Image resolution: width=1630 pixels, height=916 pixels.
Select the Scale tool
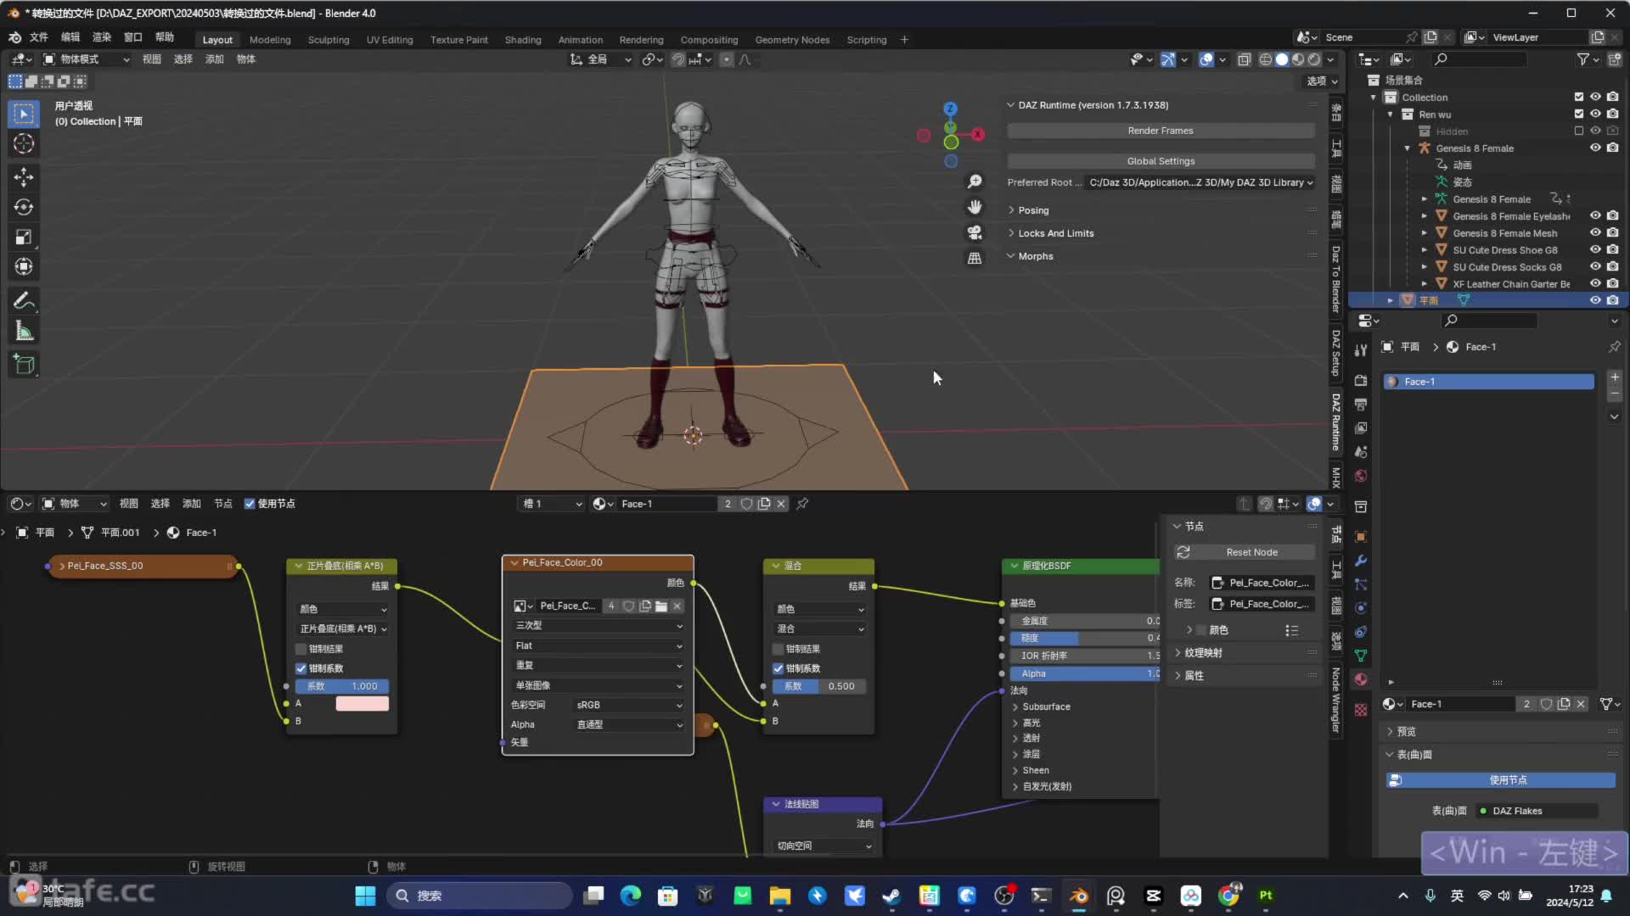24,237
